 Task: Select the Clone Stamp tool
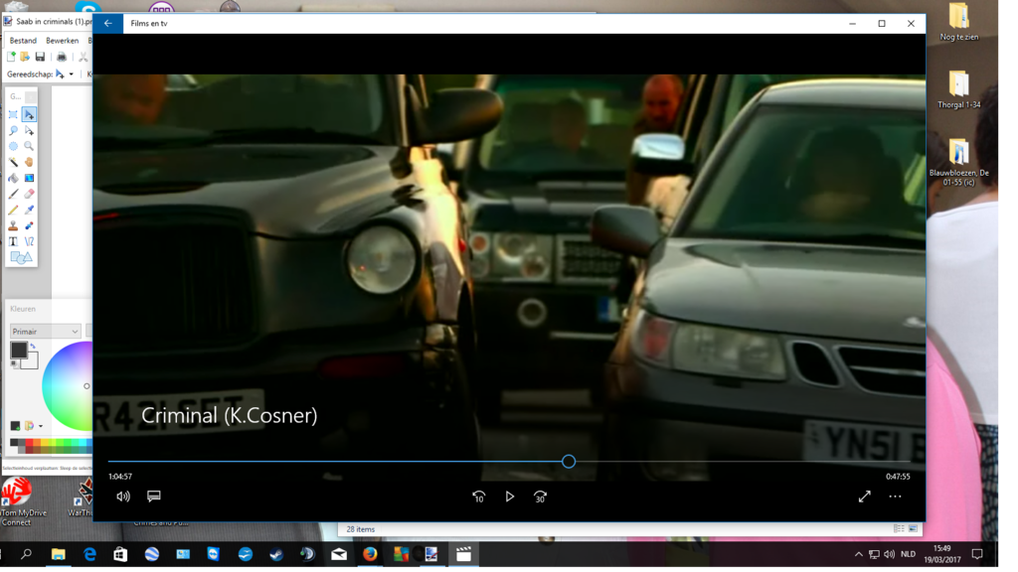[13, 225]
